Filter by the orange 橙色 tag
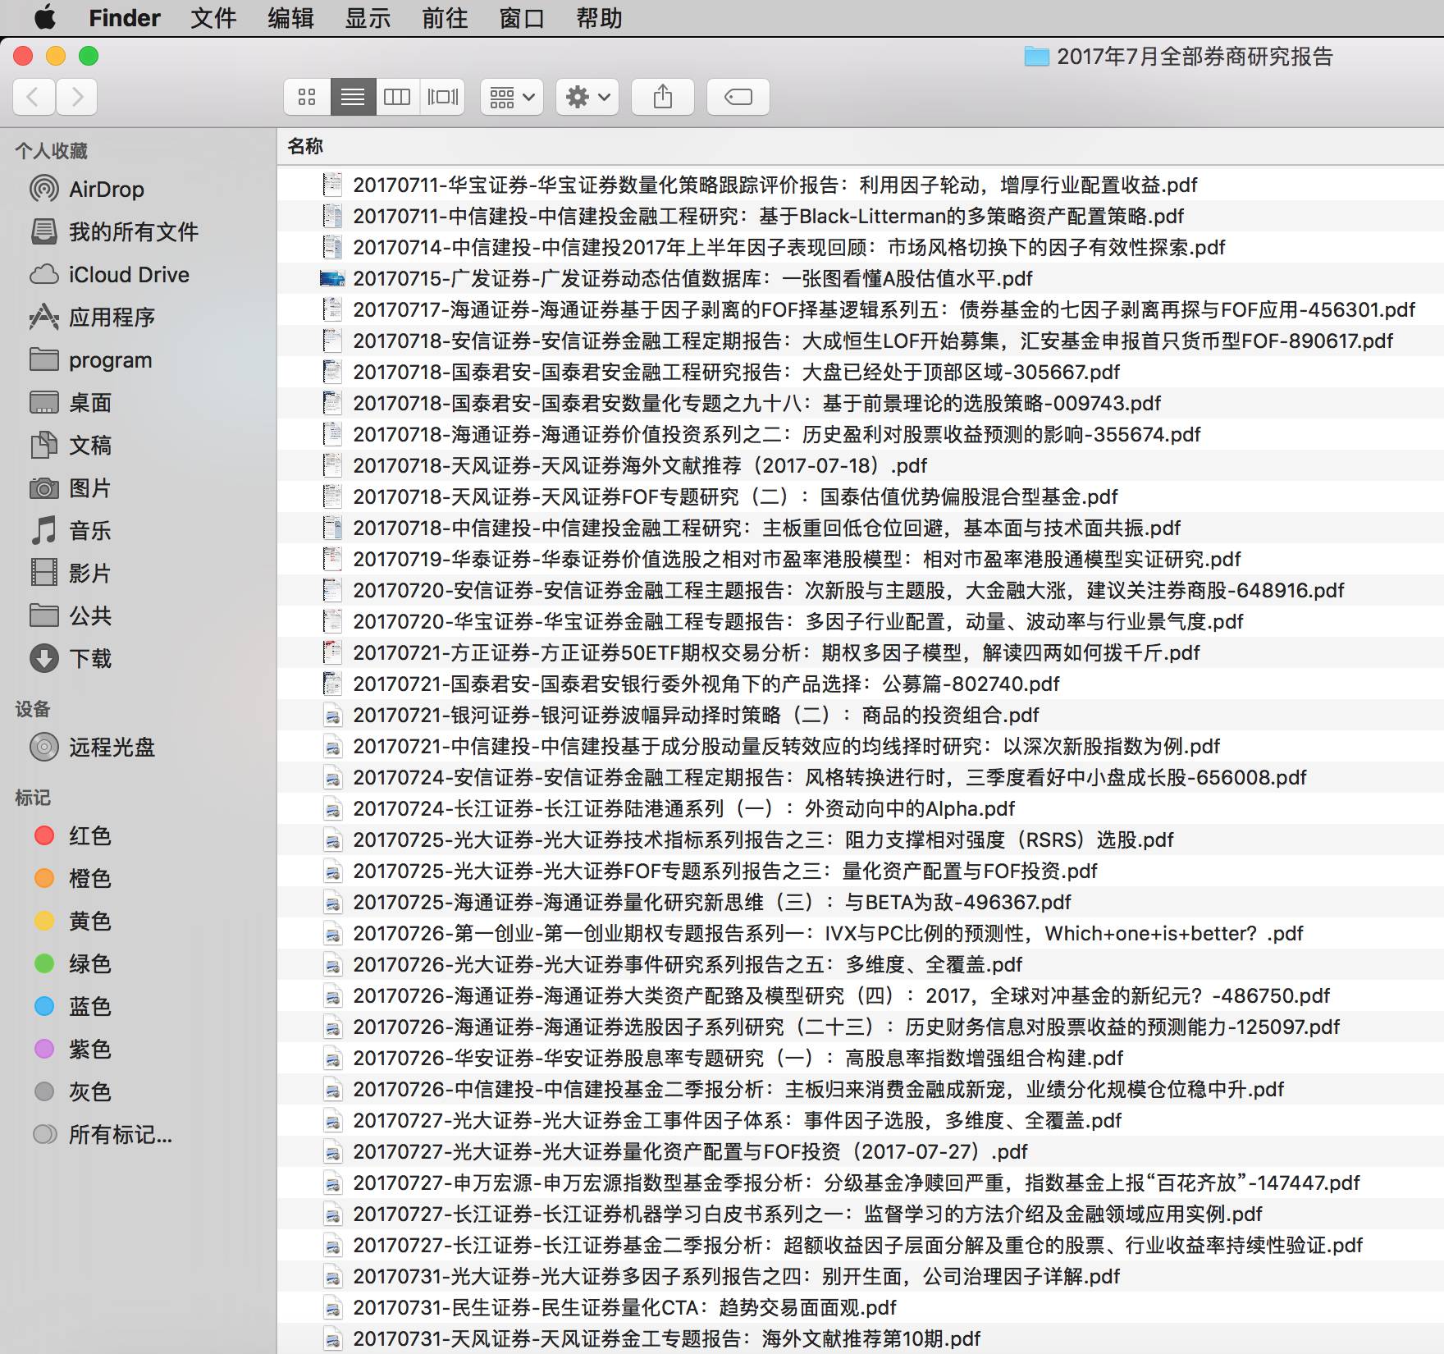This screenshot has width=1444, height=1354. pos(72,879)
